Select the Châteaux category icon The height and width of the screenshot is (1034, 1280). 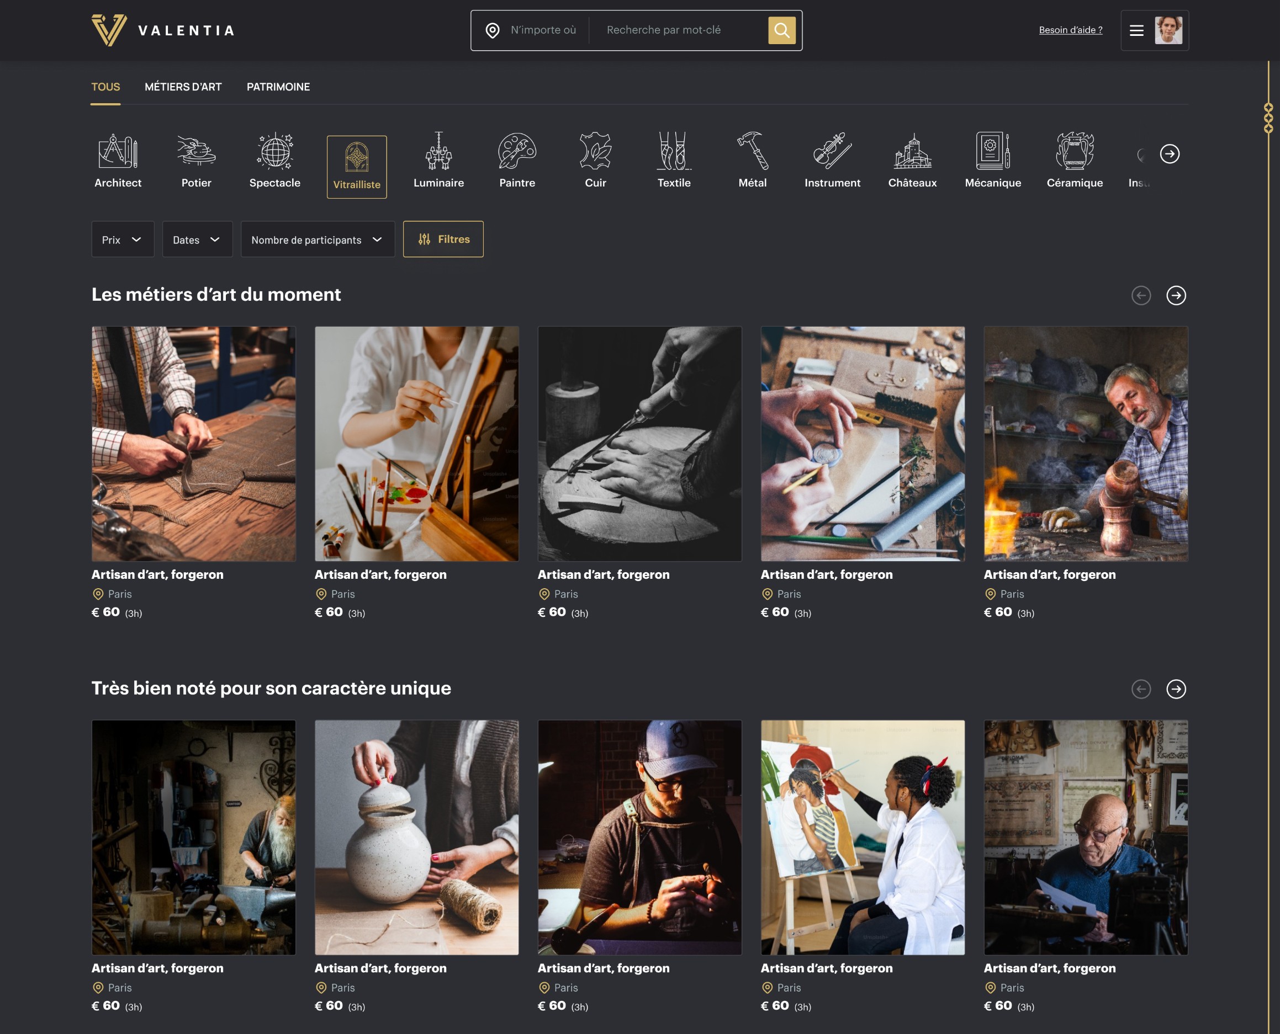(912, 151)
